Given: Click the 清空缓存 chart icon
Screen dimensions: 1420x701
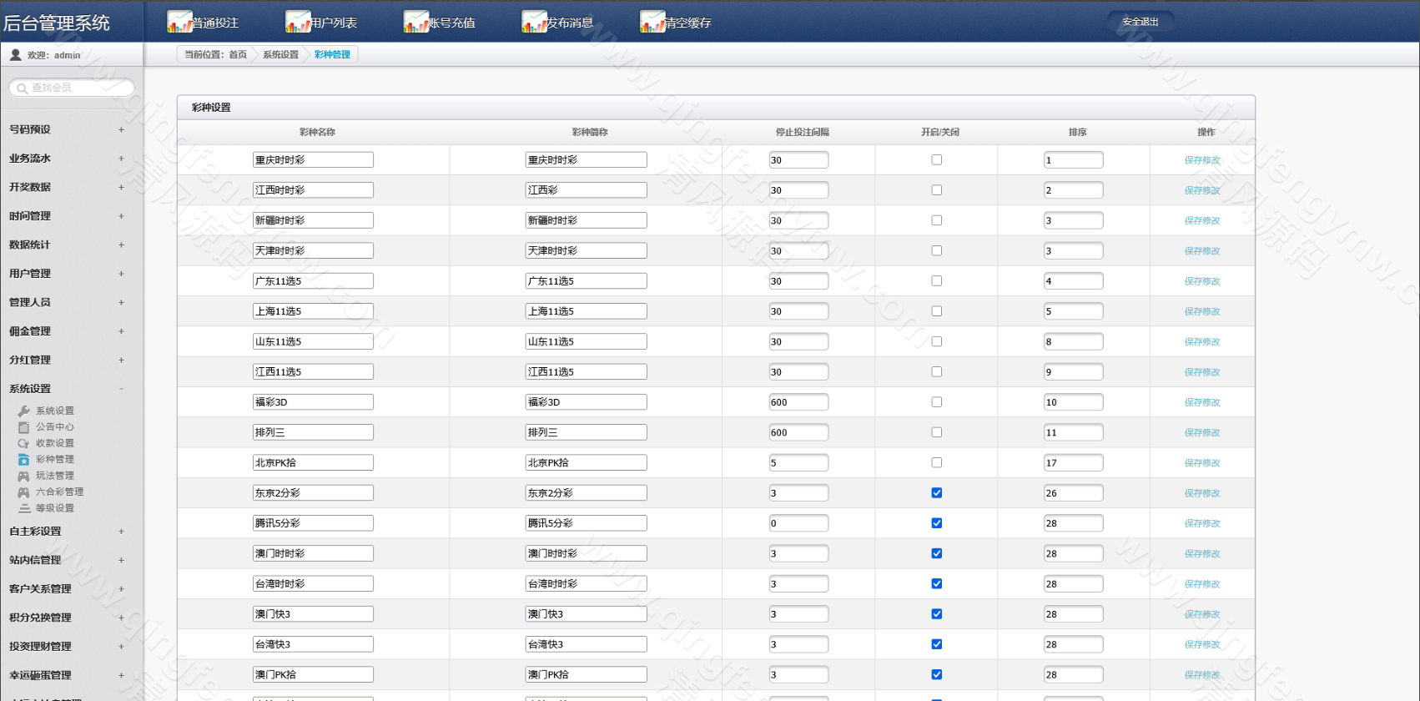Looking at the screenshot, I should [x=652, y=22].
